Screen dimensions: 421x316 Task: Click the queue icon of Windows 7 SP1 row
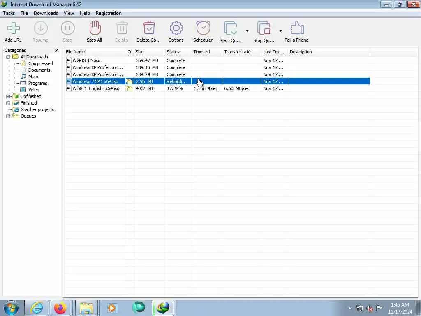click(129, 81)
